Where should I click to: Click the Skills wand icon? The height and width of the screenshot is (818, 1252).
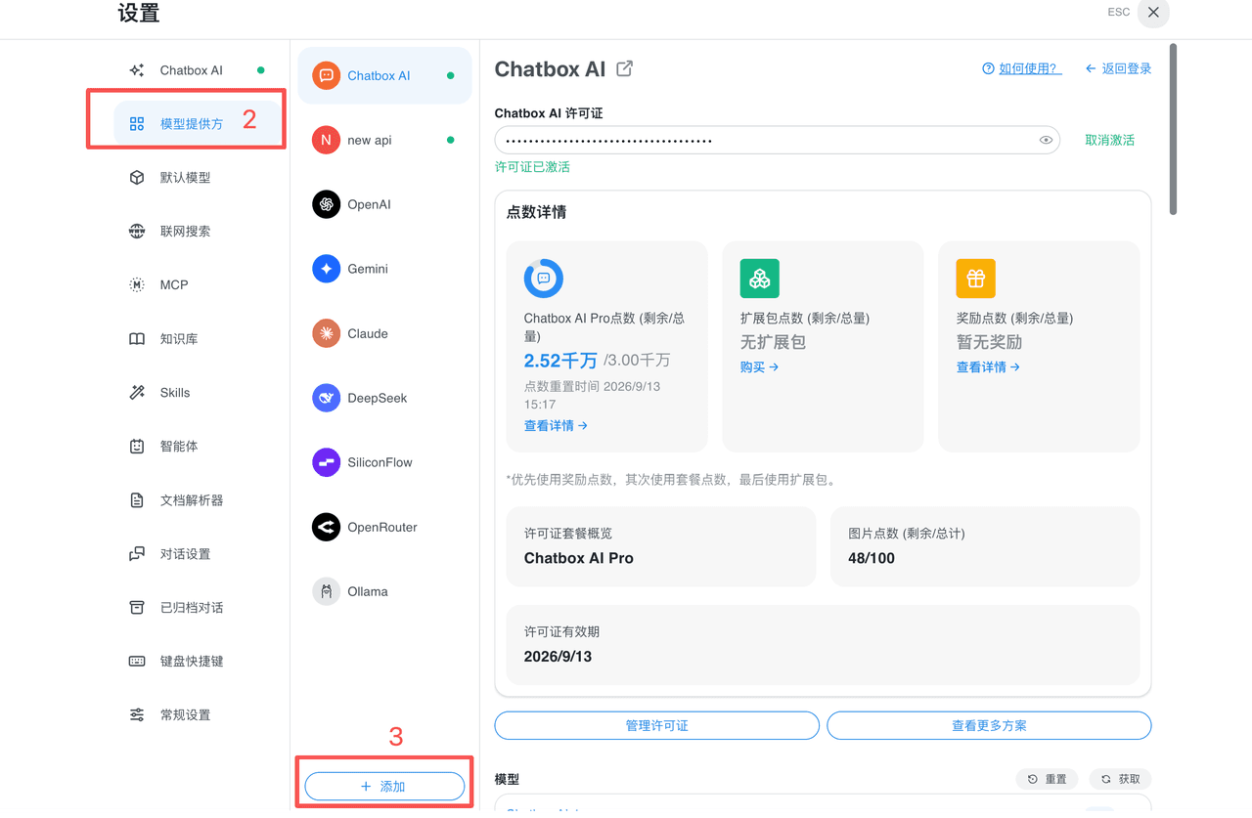[x=137, y=393]
